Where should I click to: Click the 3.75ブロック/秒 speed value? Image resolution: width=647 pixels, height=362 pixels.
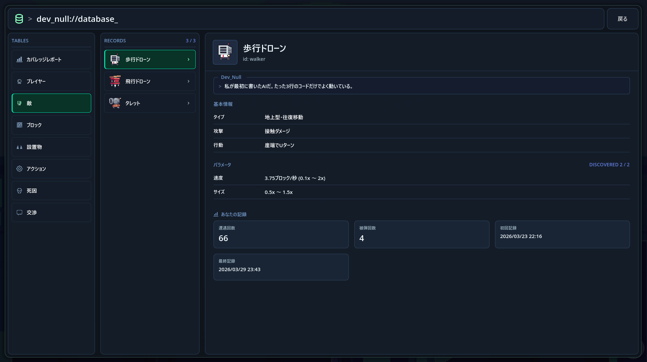[x=295, y=178]
